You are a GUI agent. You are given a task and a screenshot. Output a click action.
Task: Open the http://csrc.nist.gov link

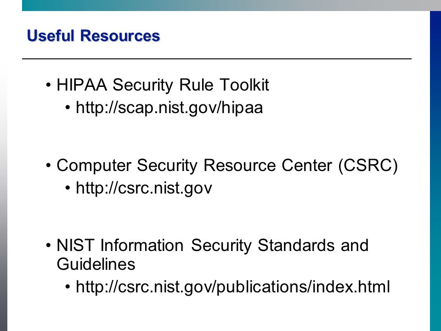click(x=144, y=188)
